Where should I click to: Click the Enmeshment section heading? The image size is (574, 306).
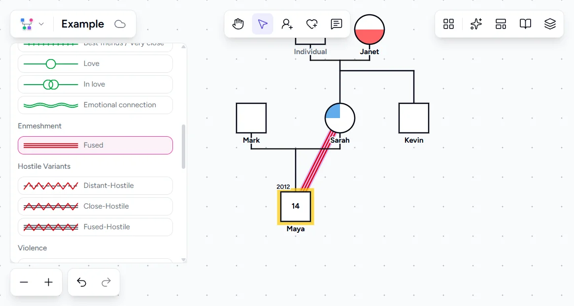(x=39, y=126)
